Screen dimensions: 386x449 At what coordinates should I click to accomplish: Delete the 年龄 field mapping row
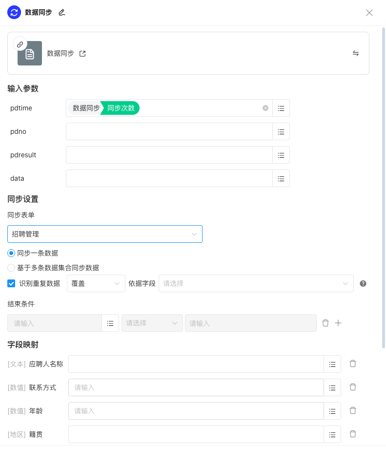coord(353,410)
